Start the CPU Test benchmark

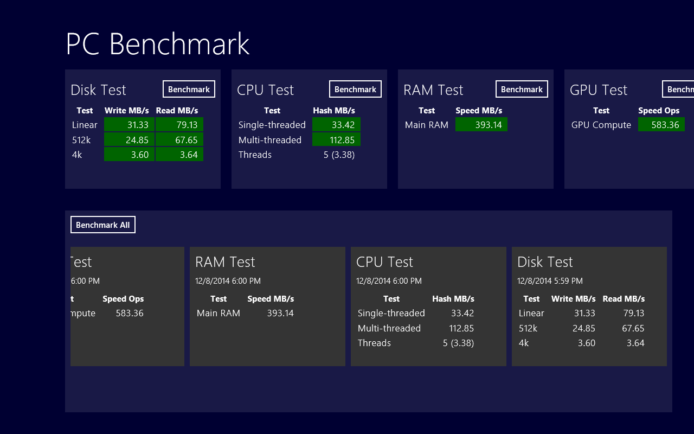click(x=355, y=90)
